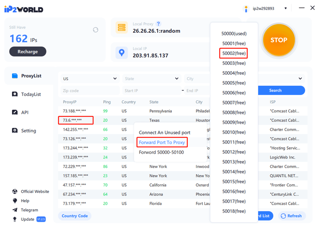The width and height of the screenshot is (319, 230).
Task: Click the Recharge button
Action: [28, 52]
